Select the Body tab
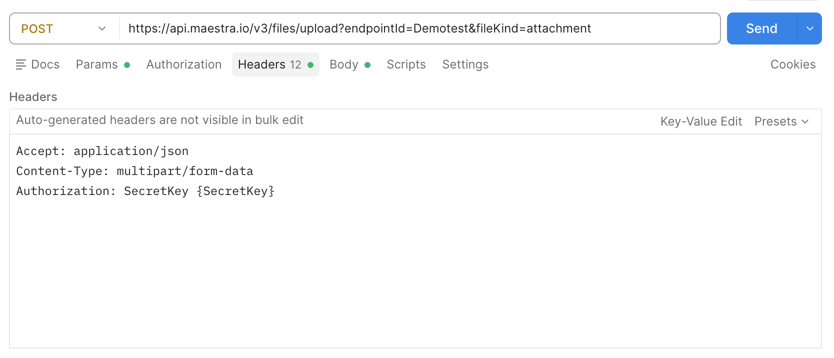Screen dimensions: 834x358 [350, 64]
